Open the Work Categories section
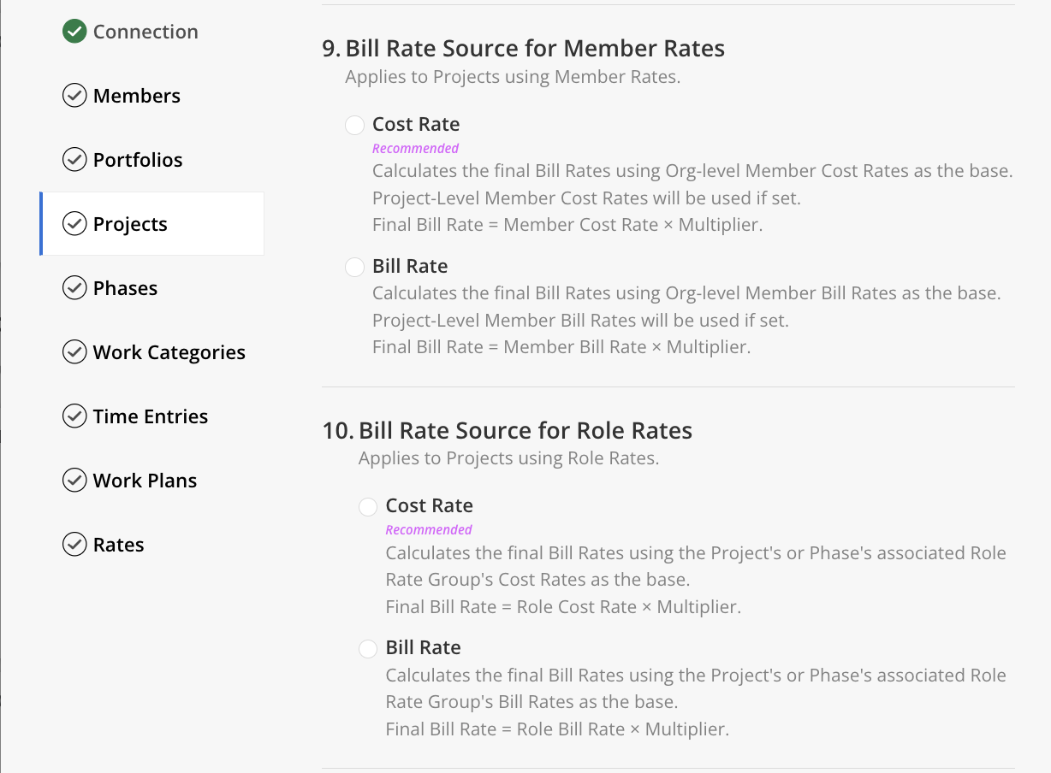 click(x=169, y=352)
